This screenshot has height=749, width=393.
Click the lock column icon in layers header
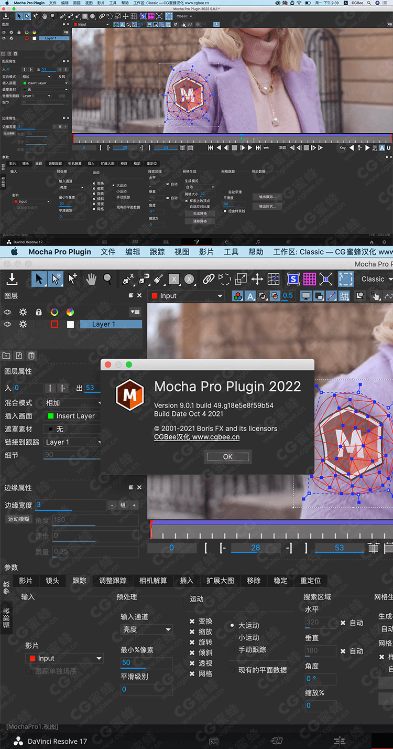pos(39,312)
